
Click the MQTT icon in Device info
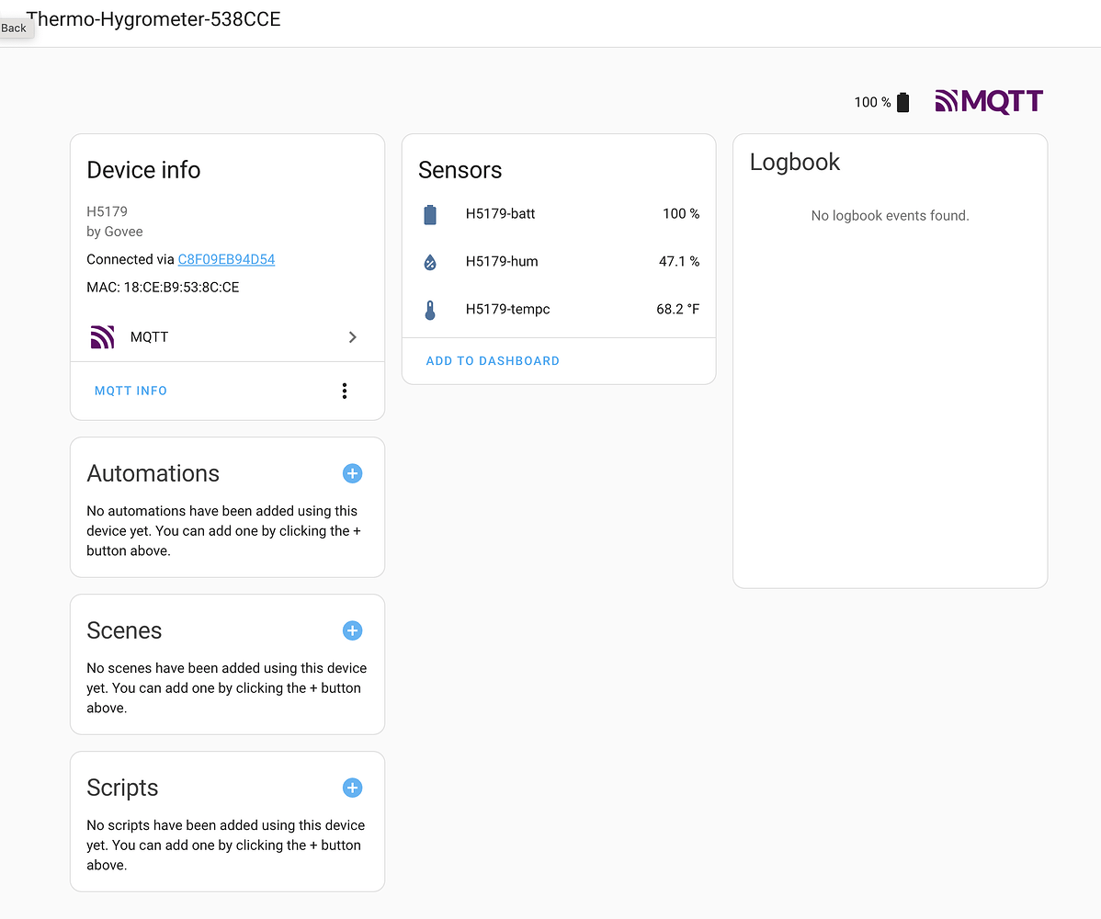point(102,337)
